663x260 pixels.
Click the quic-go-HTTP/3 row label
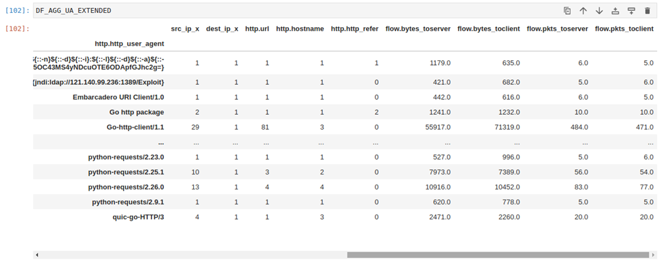(x=138, y=217)
